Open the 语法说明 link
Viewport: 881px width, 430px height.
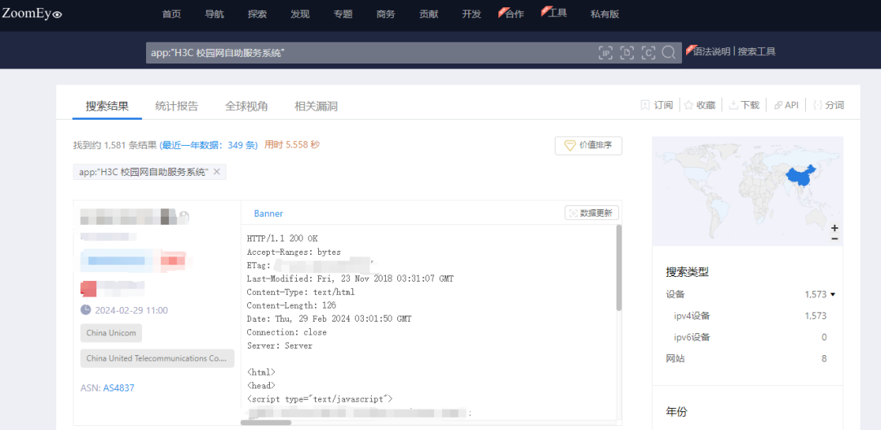point(712,51)
